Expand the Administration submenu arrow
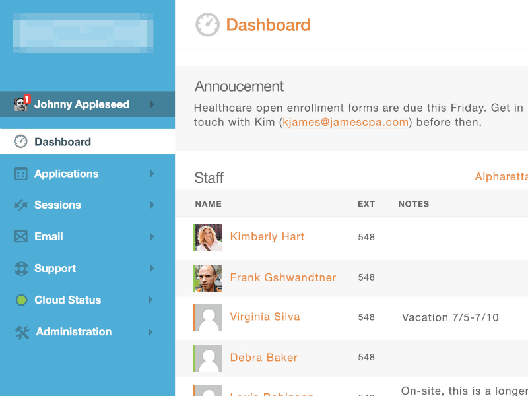This screenshot has height=396, width=528. (152, 332)
